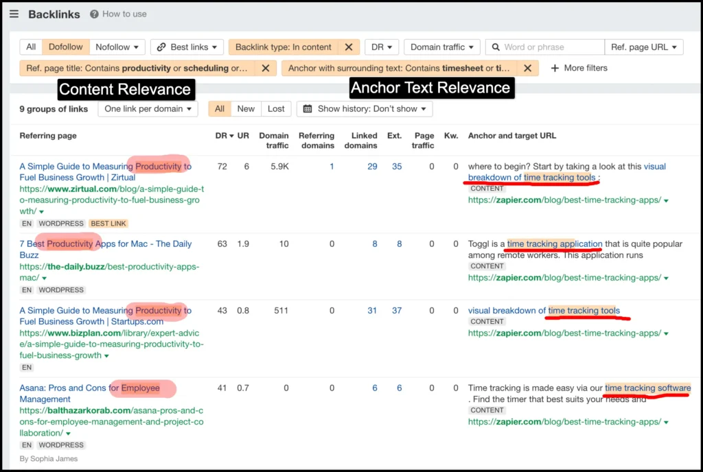The width and height of the screenshot is (703, 472).
Task: Expand the zapier.com target URL in Asana row
Action: tap(666, 423)
